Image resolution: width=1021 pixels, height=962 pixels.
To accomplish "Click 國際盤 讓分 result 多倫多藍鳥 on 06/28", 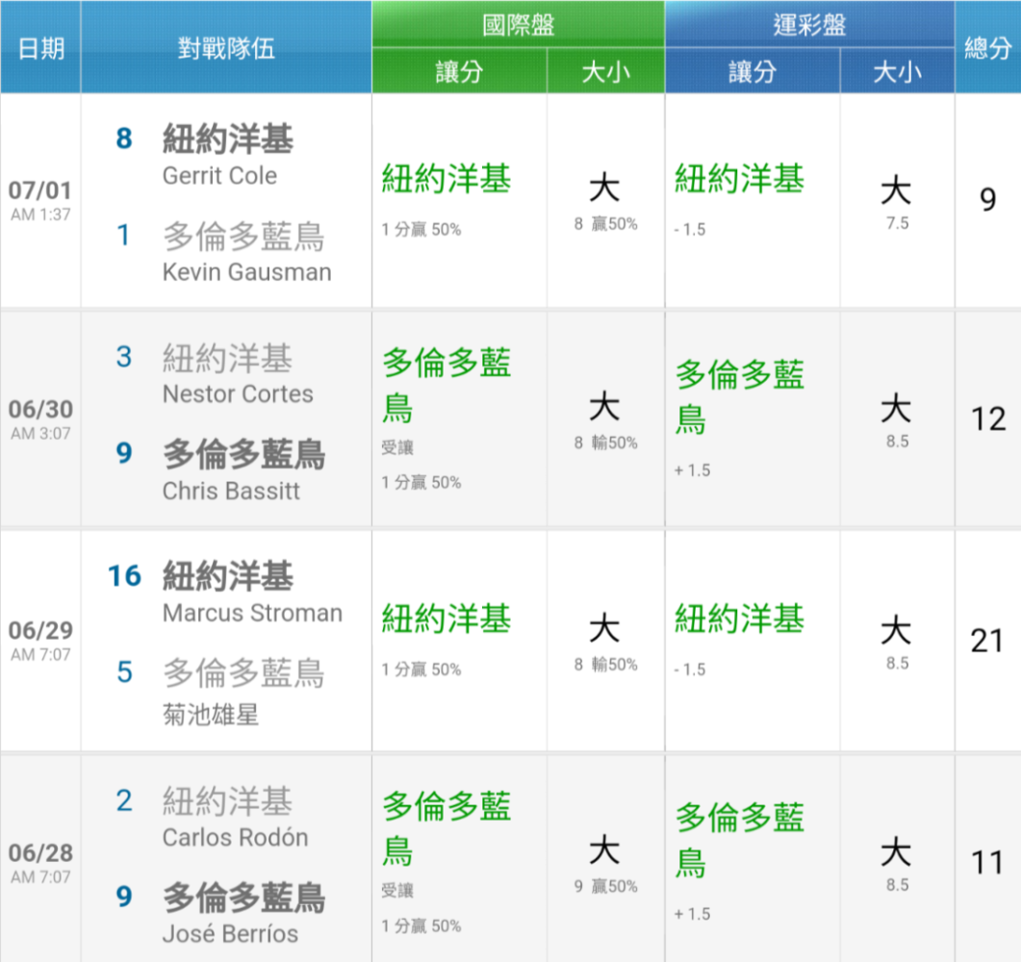I will [447, 828].
